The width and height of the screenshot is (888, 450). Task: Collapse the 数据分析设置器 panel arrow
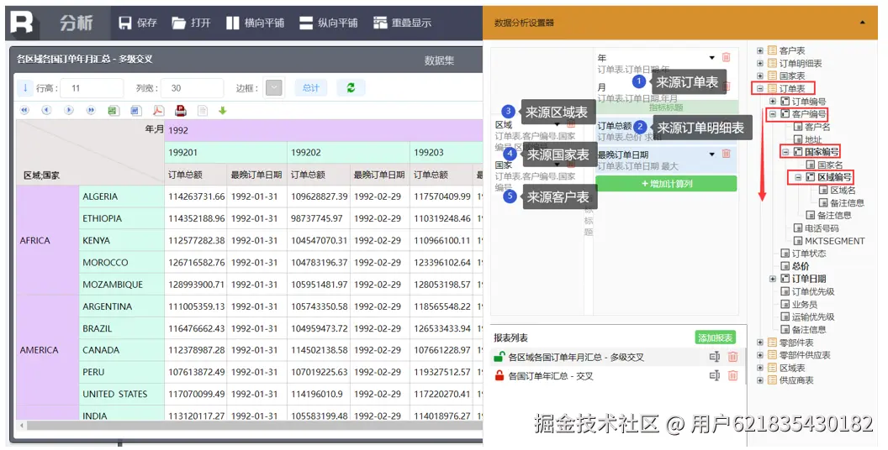(863, 23)
